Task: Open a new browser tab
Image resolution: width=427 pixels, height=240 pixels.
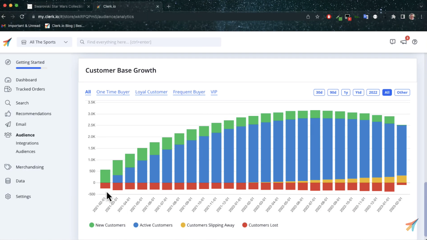Action: (x=169, y=7)
